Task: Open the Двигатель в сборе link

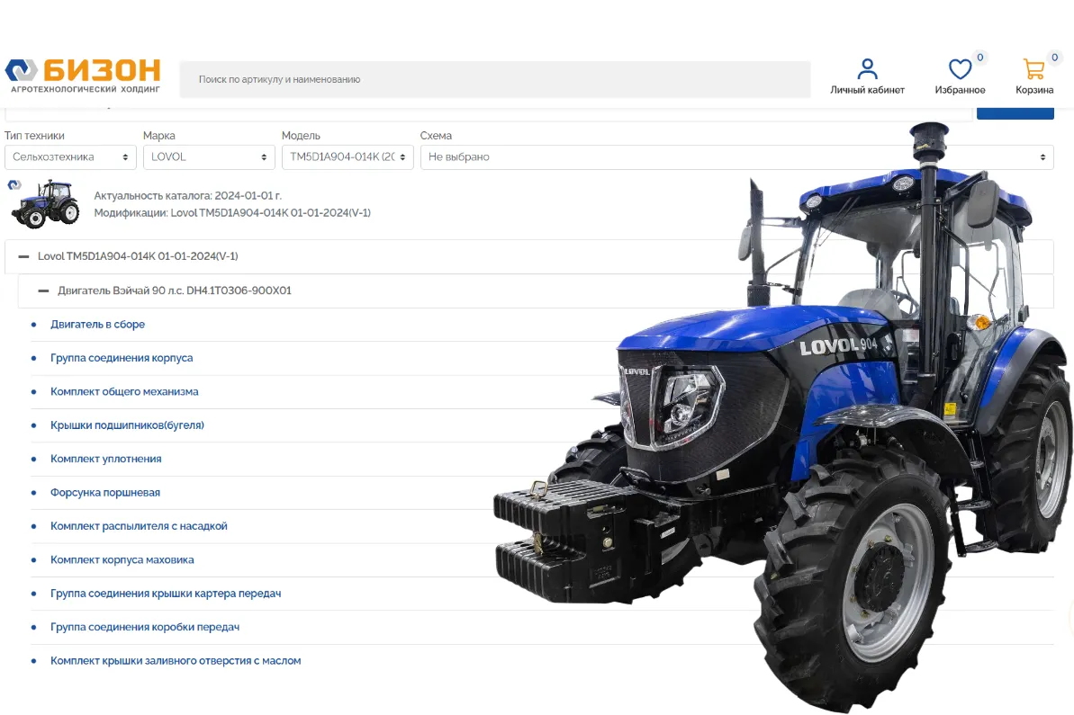Action: coord(97,325)
